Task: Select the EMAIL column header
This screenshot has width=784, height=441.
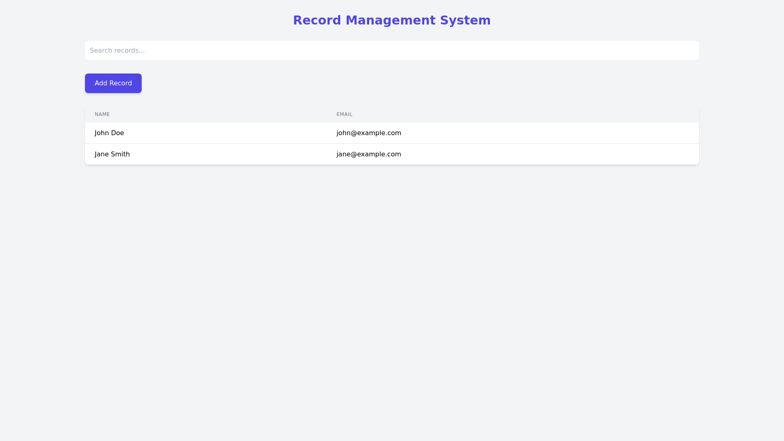Action: pyautogui.click(x=344, y=114)
